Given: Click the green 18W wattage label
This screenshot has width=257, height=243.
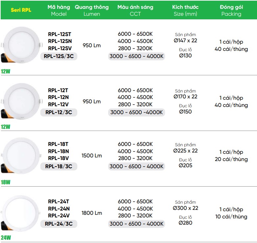Looking at the screenshot, I should point(6,182).
